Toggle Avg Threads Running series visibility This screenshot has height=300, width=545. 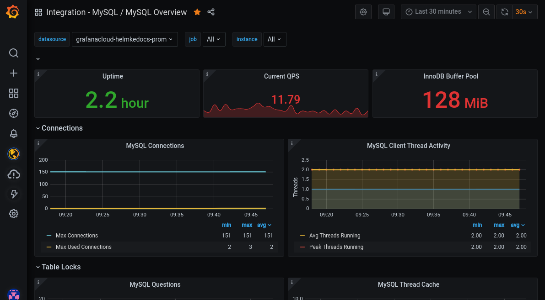pyautogui.click(x=335, y=236)
